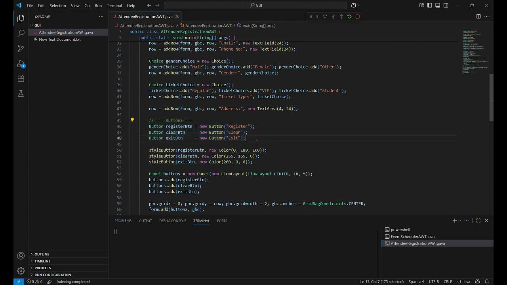
Task: Toggle the bottom panel visibility
Action: click(438, 6)
